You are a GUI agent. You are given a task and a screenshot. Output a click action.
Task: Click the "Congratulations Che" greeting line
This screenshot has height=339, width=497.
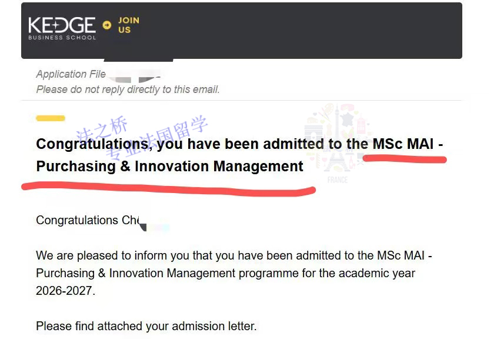coord(87,220)
